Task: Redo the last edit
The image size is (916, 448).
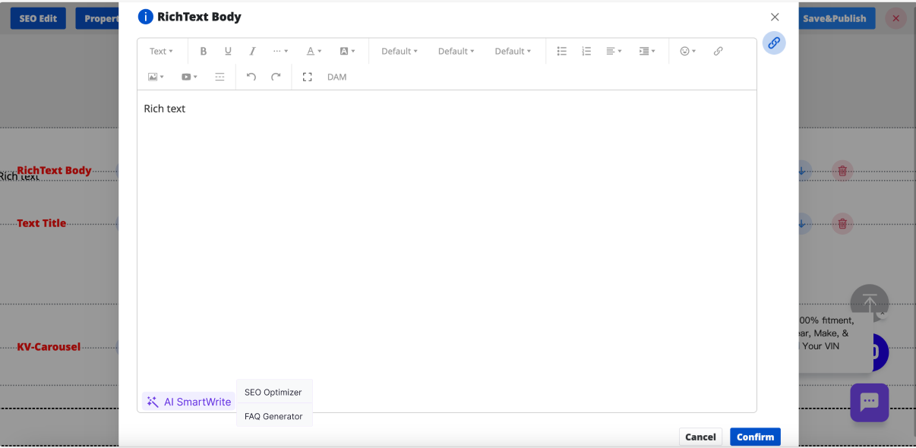Action: [x=276, y=77]
